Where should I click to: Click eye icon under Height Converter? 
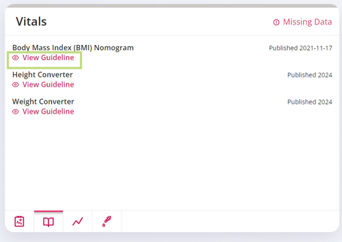15,85
